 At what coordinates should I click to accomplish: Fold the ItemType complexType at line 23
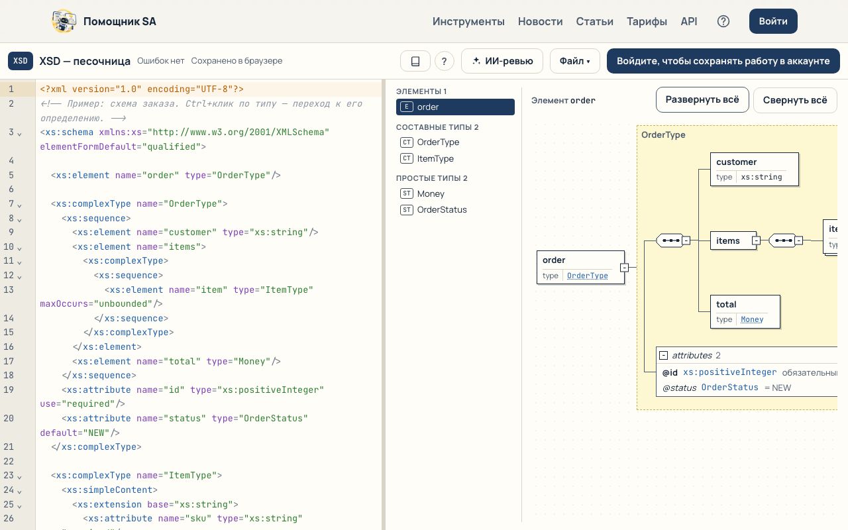point(20,476)
